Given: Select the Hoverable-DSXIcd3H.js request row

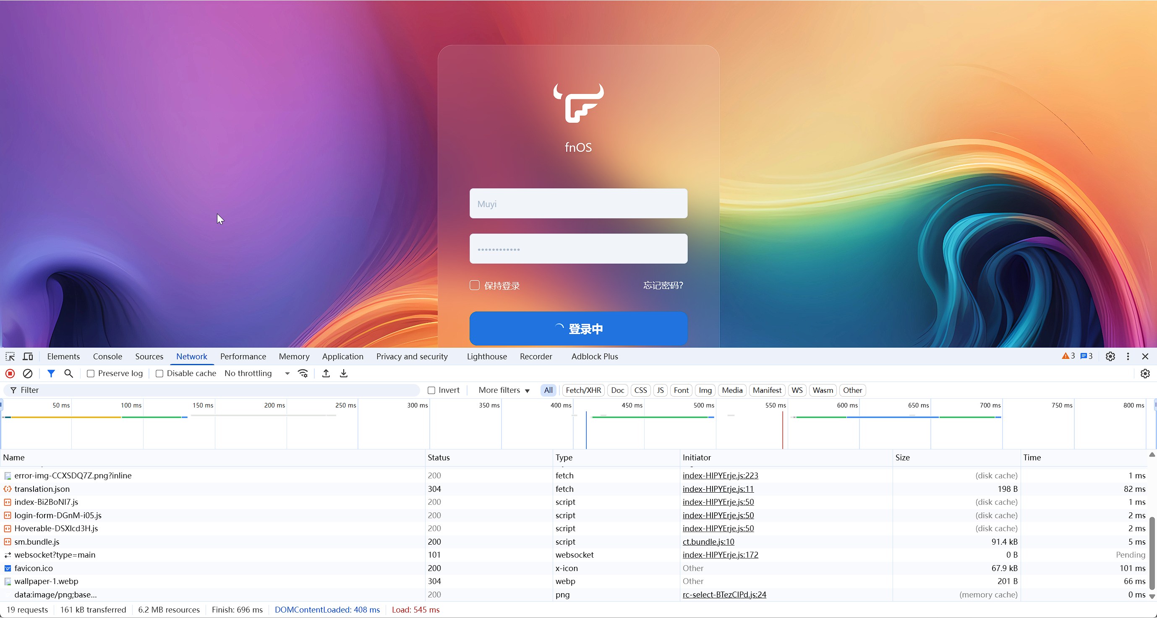Looking at the screenshot, I should tap(574, 529).
